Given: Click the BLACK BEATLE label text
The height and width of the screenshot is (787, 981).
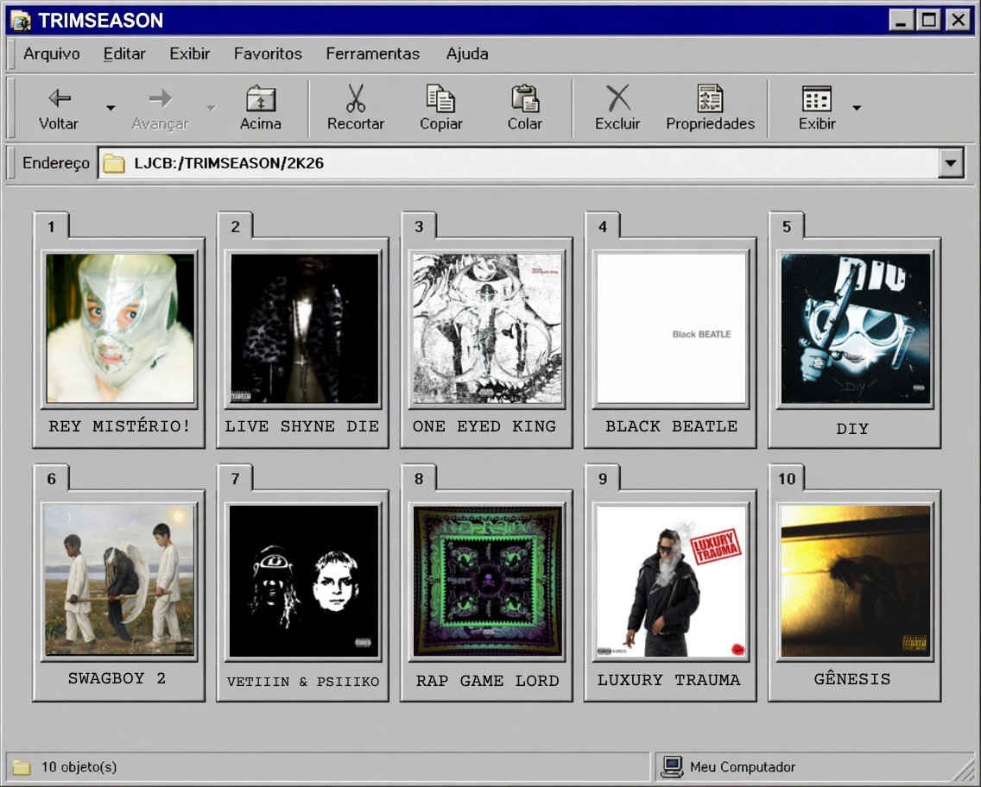Looking at the screenshot, I should (671, 426).
